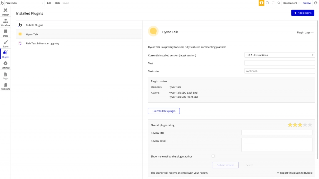
Task: Click Report this plugin to Bubble
Action: tap(296, 173)
